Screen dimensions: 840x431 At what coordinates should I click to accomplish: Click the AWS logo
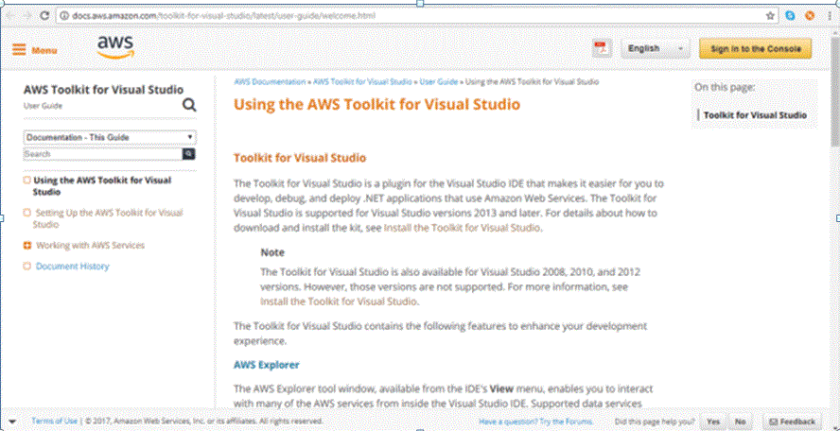coord(115,46)
